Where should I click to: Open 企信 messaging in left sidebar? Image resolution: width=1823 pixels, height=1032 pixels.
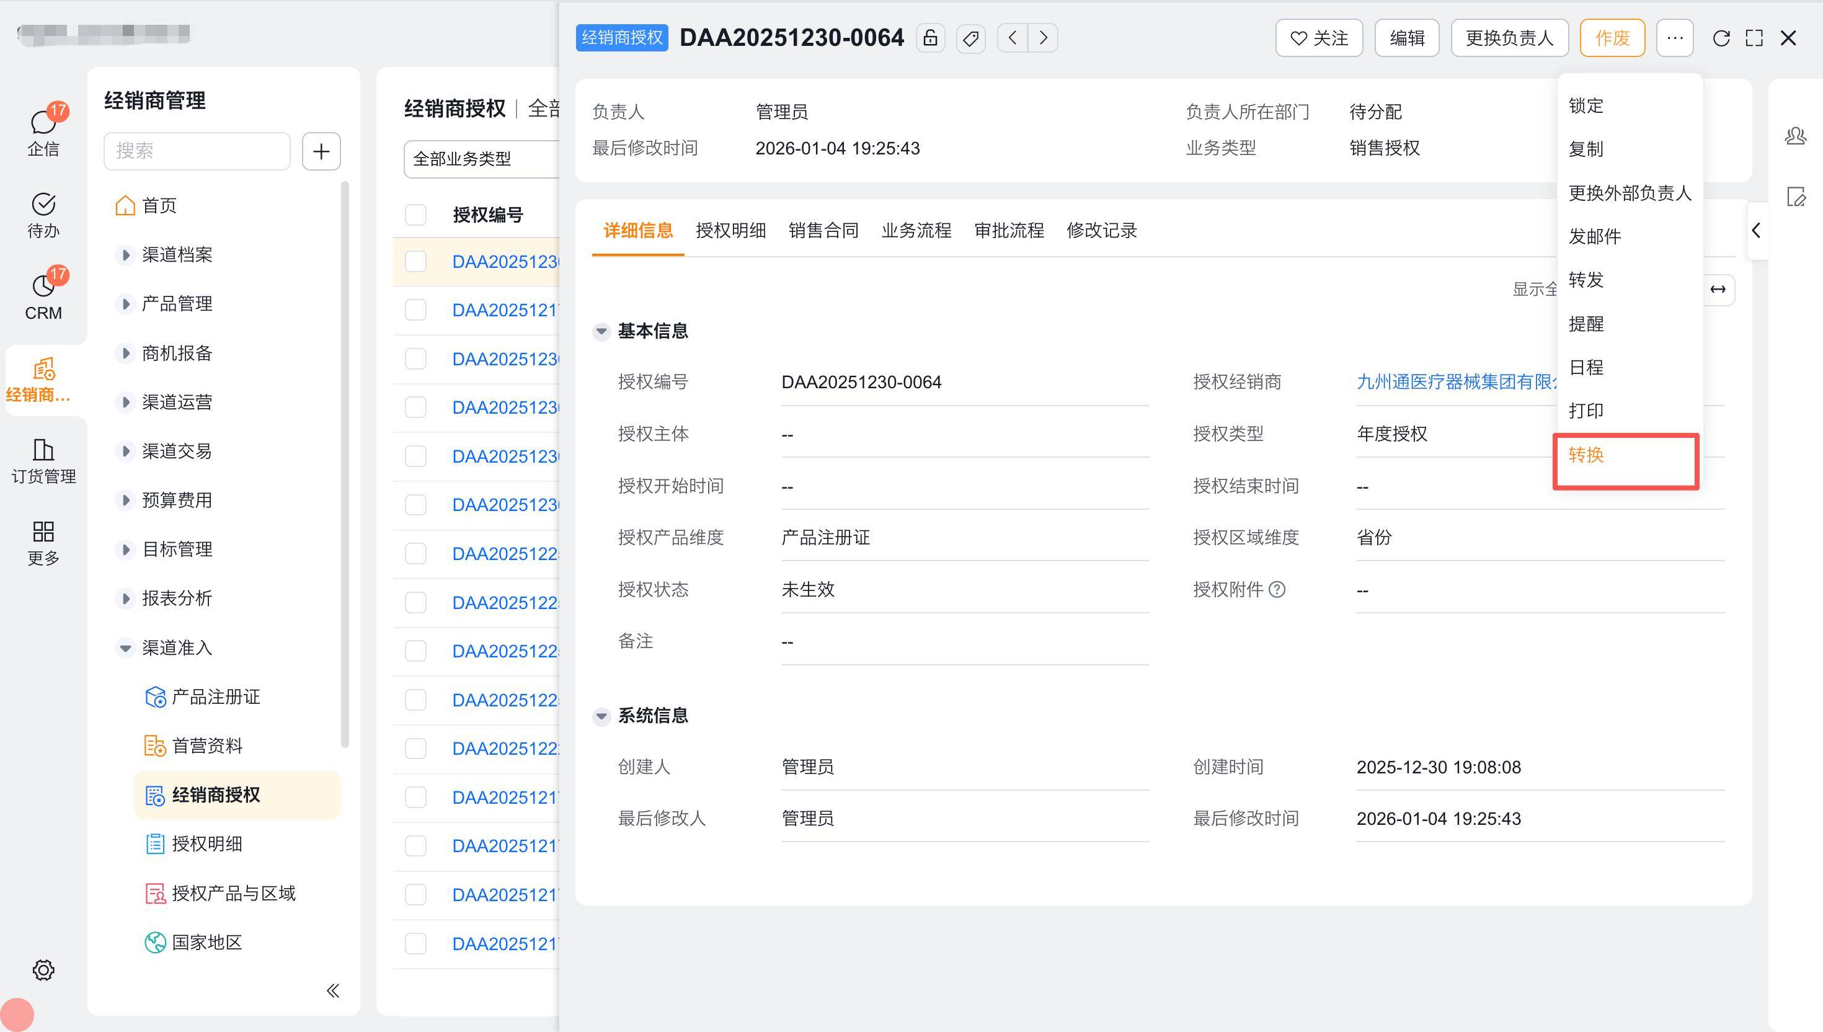pyautogui.click(x=43, y=131)
